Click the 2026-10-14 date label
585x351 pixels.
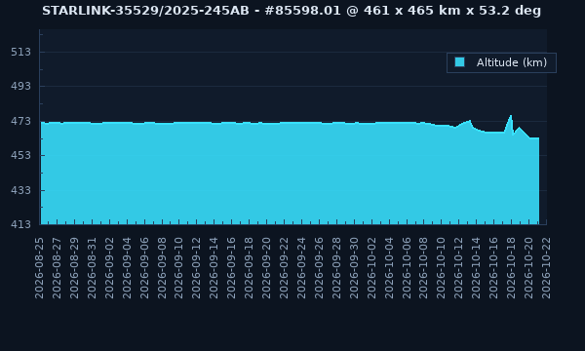(477, 268)
